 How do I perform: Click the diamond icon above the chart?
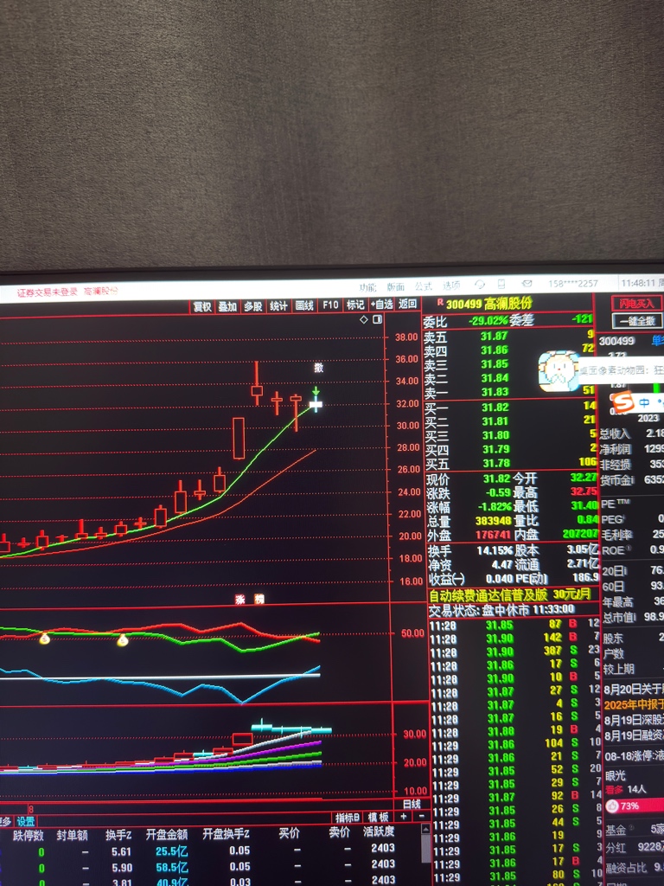(364, 320)
